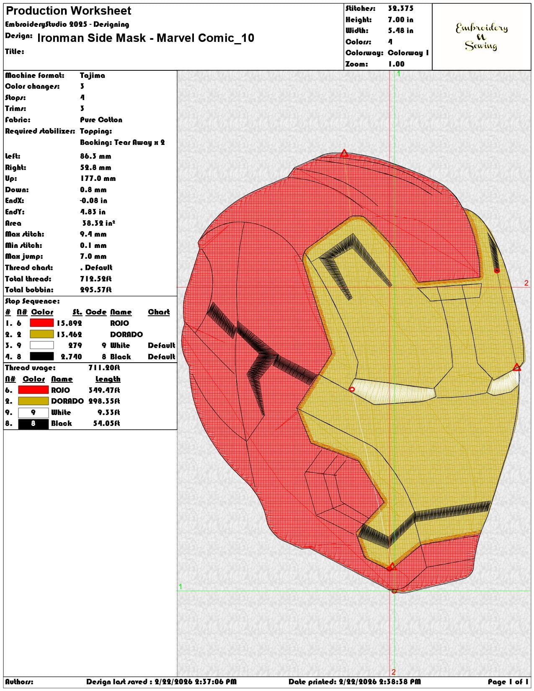Click the Authors label in the footer
This screenshot has height=691, width=534.
coord(19,682)
